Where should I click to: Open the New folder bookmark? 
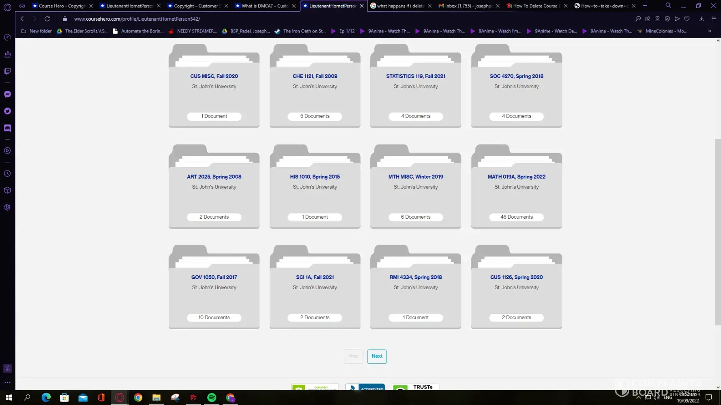click(x=36, y=31)
